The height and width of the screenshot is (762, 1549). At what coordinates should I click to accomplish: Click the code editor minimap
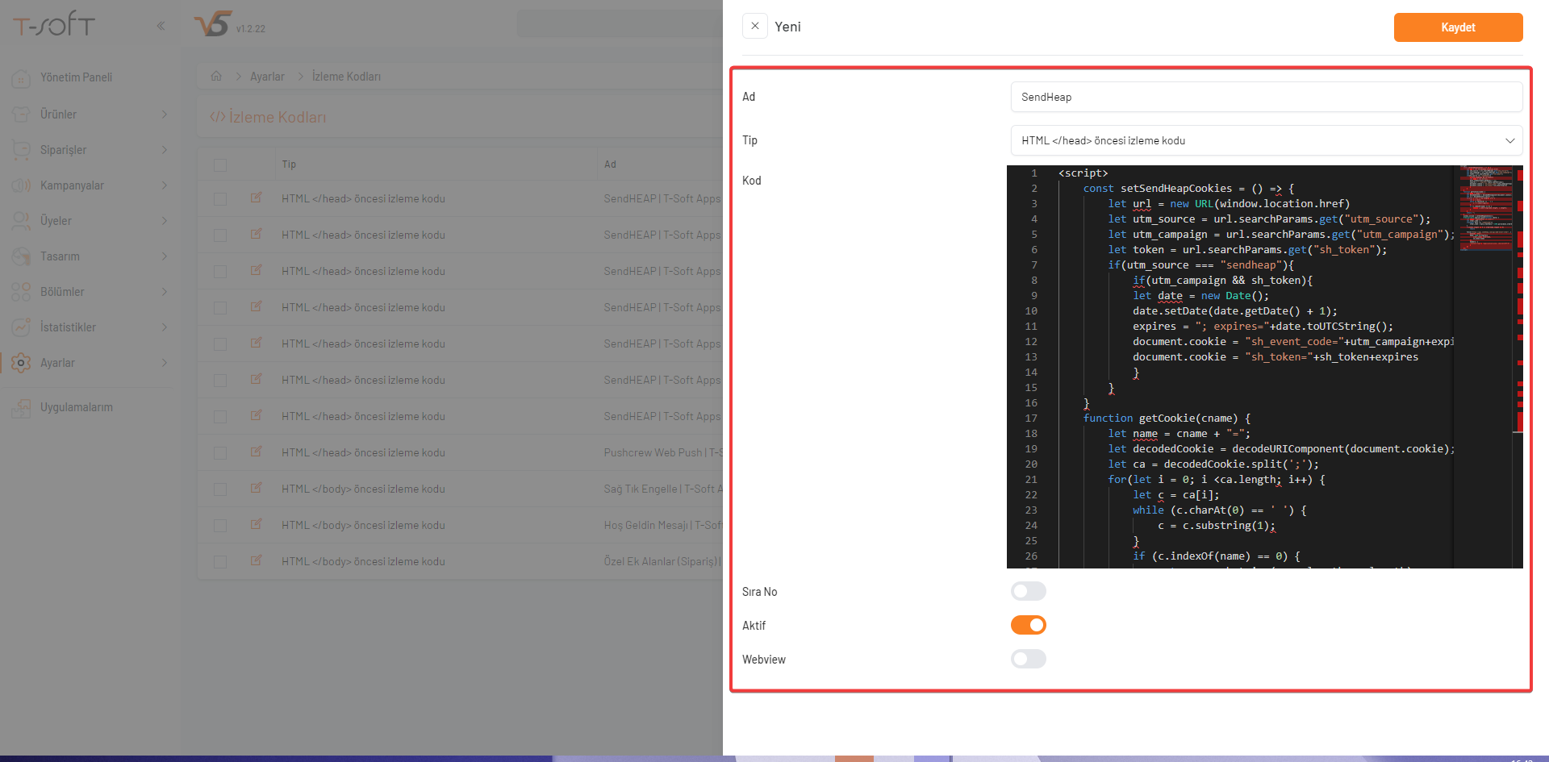coord(1485,210)
